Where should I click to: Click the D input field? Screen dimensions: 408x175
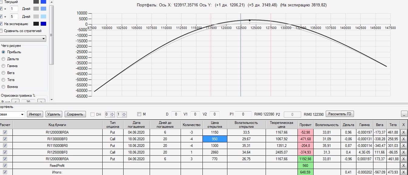[x=176, y=114]
